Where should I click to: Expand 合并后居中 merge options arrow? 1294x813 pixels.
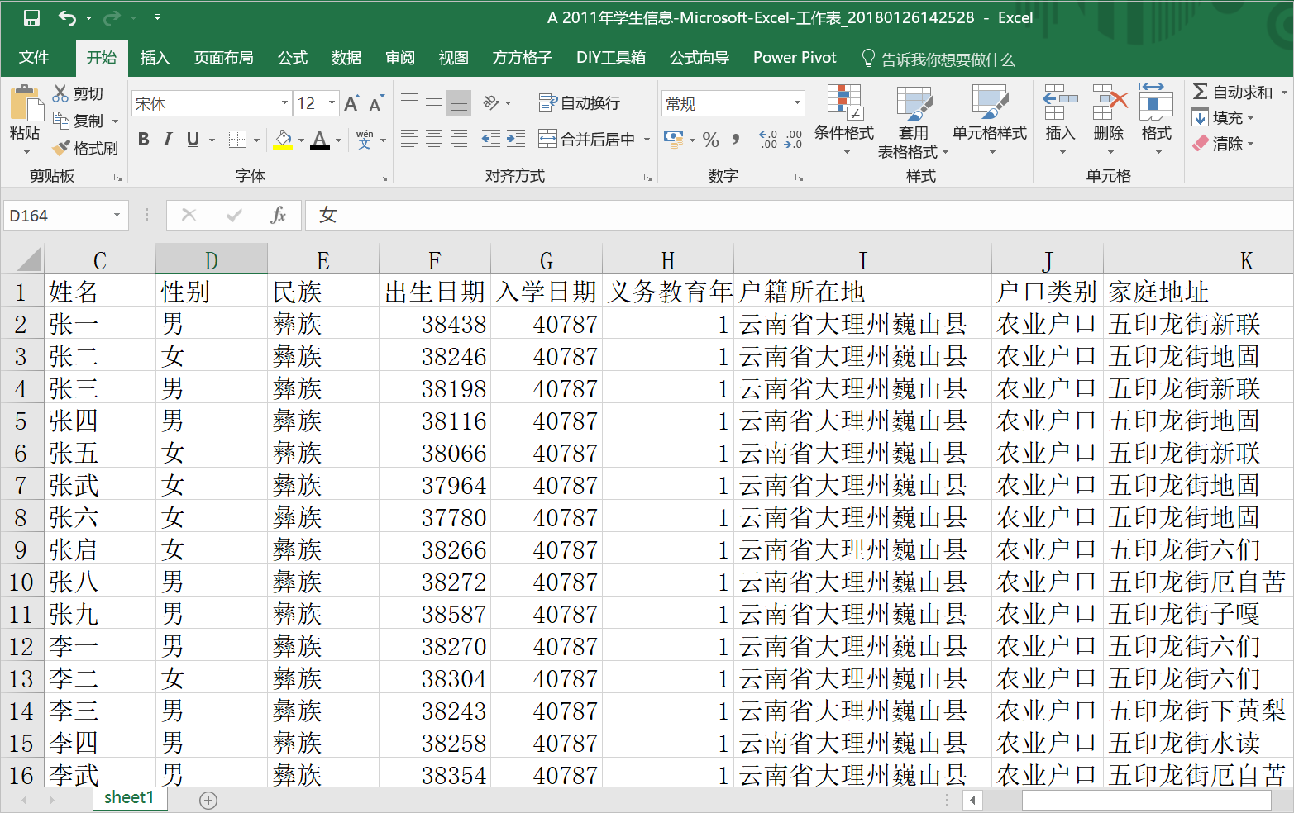click(x=647, y=140)
